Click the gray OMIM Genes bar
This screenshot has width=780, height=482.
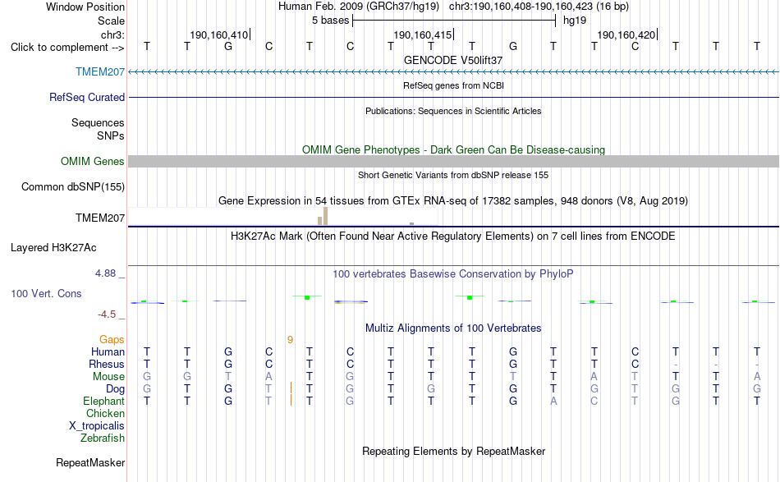click(454, 161)
